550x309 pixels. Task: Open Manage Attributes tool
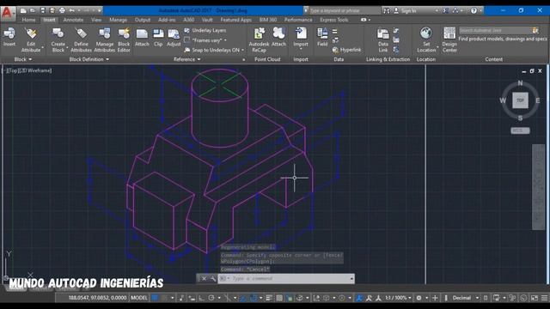tap(105, 40)
